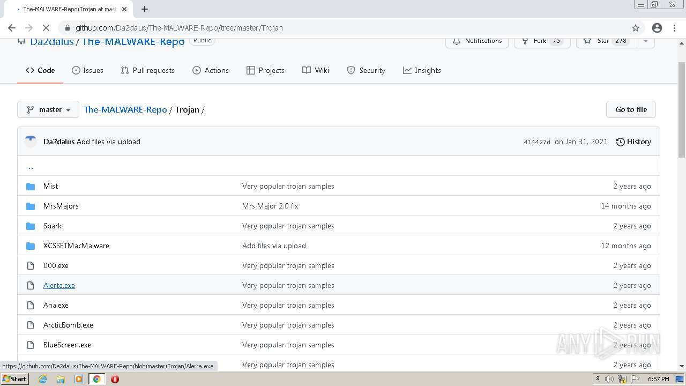Open the Insights tab
686x386 pixels.
point(422,70)
